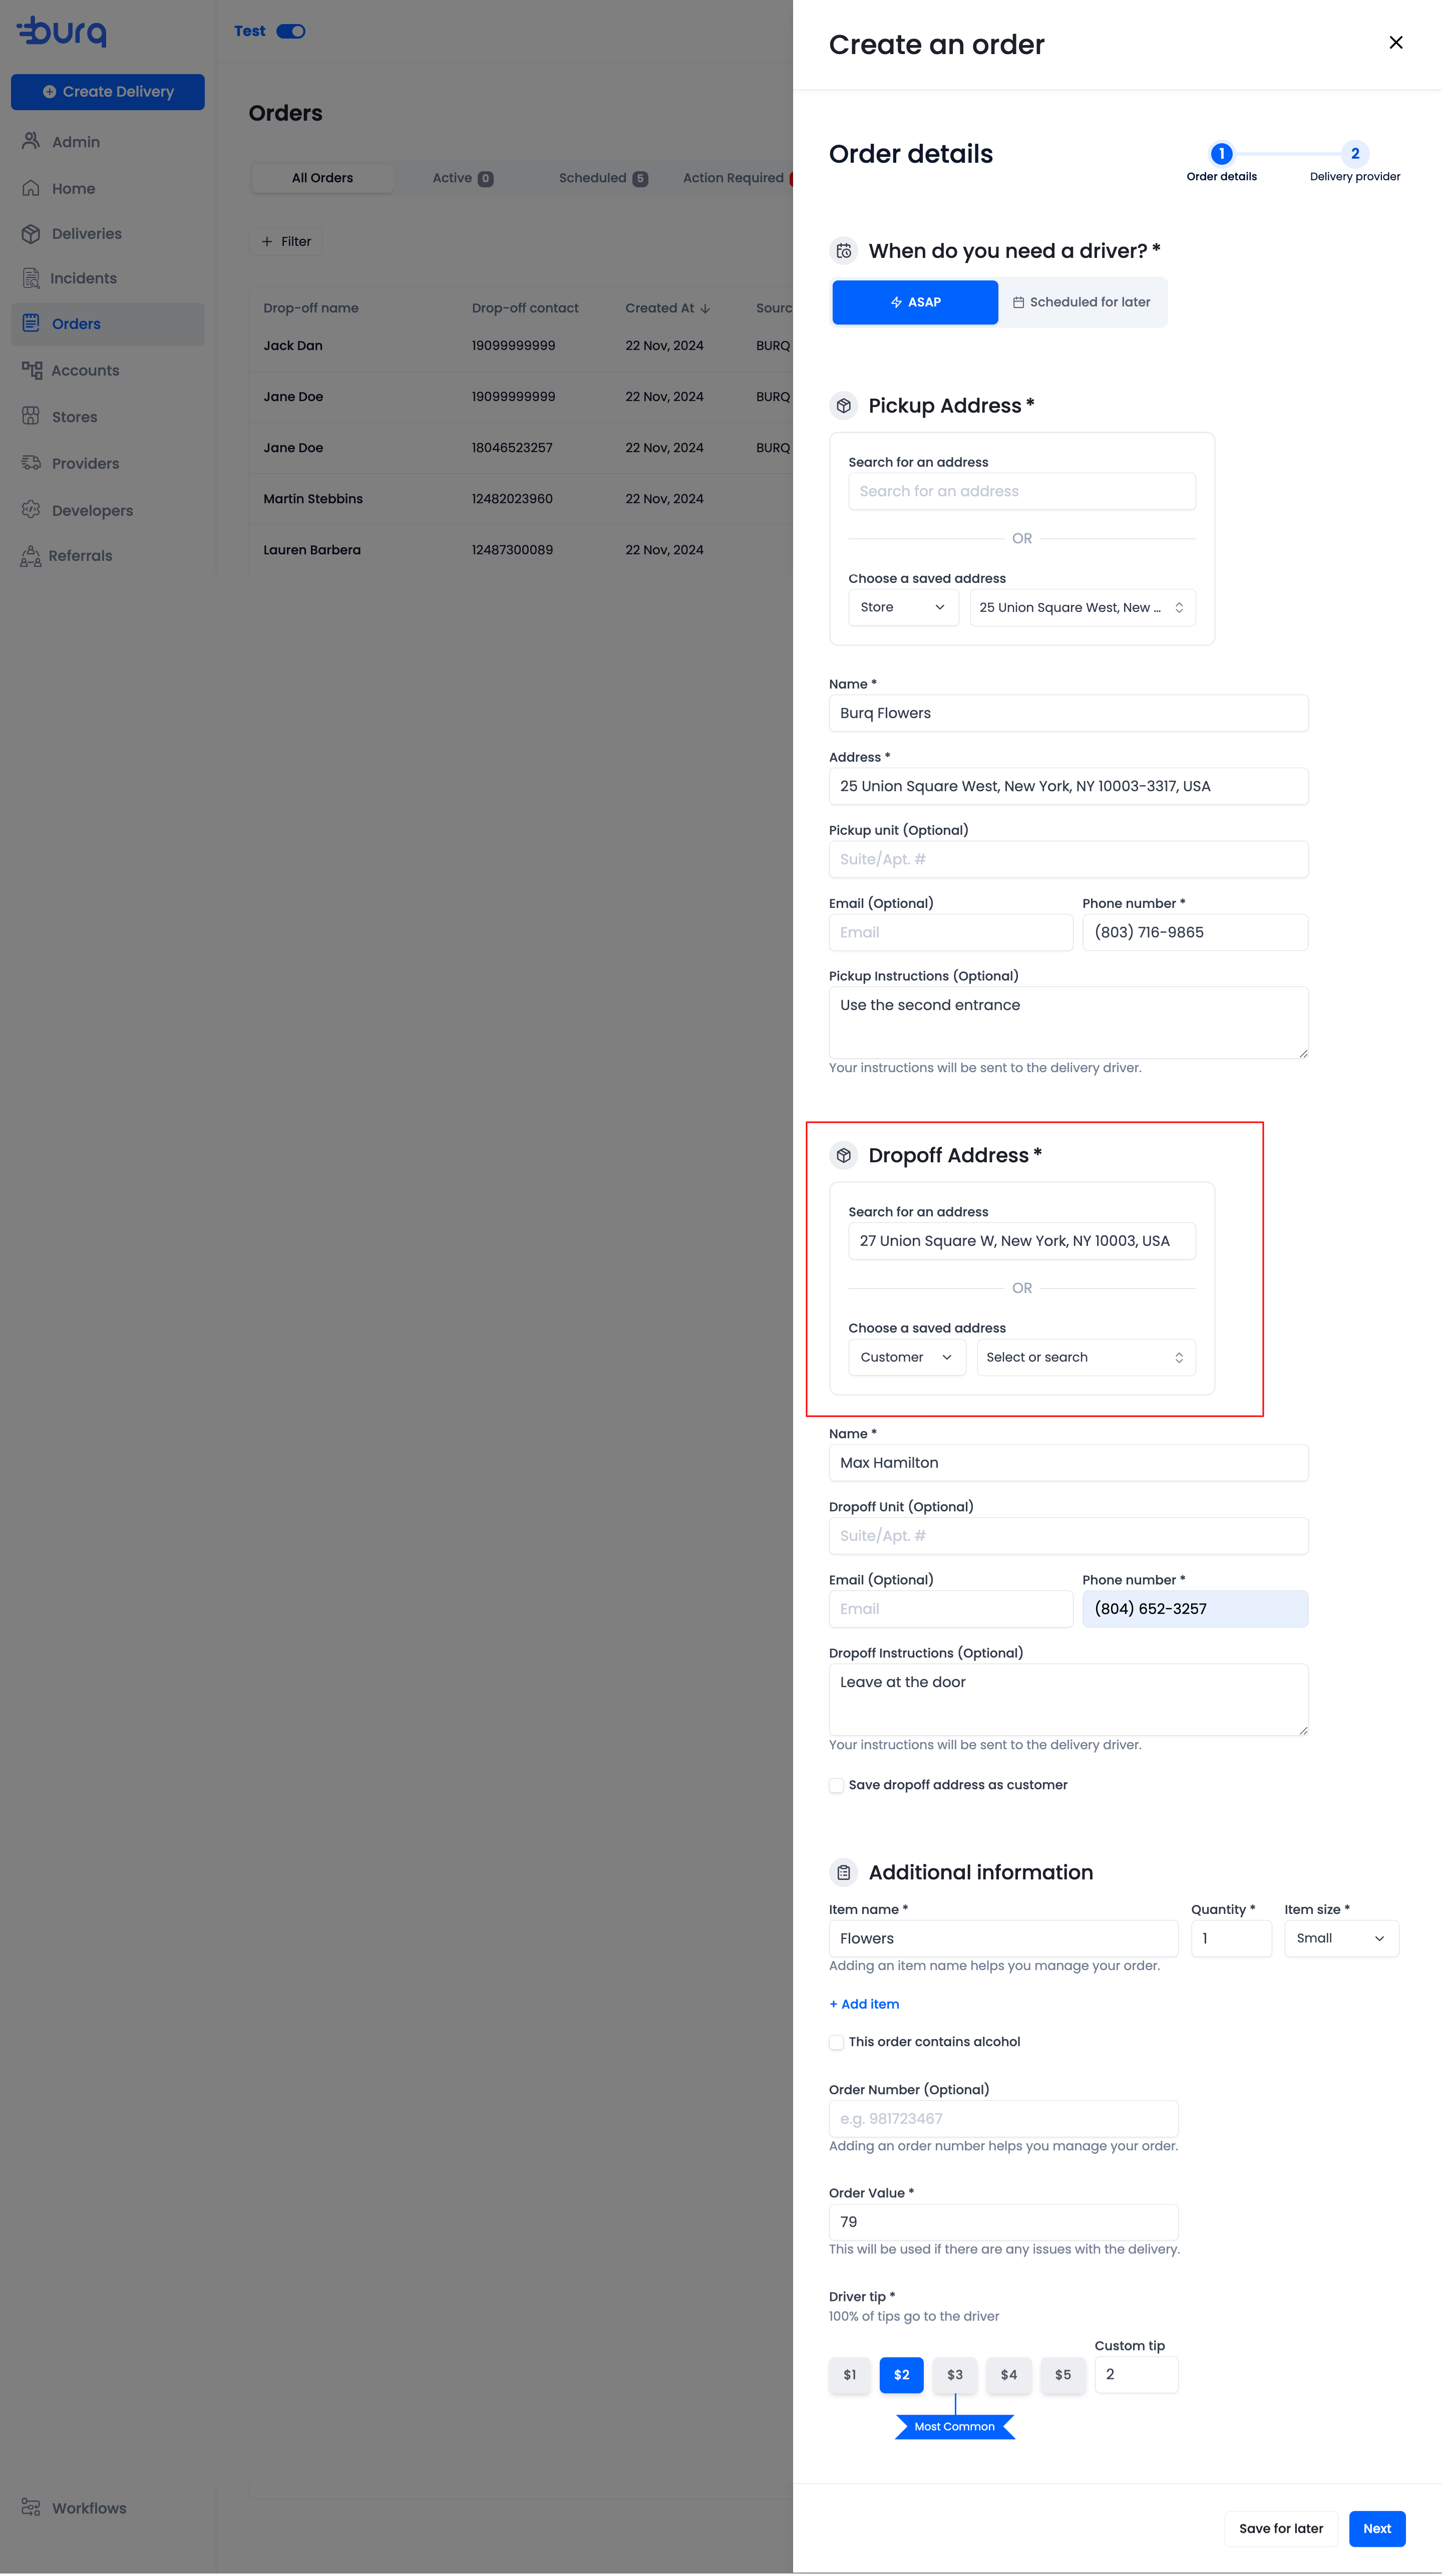Expand the Item size Small dropdown
The width and height of the screenshot is (1442, 2576).
click(x=1341, y=1938)
